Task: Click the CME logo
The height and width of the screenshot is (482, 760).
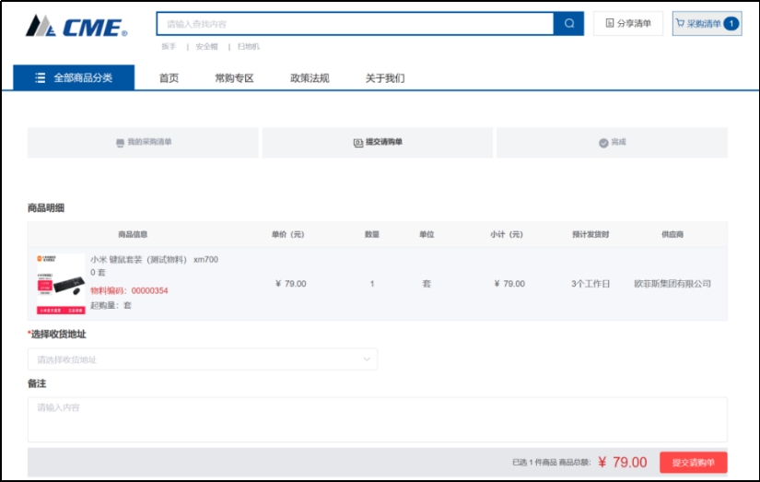Action: pyautogui.click(x=76, y=26)
